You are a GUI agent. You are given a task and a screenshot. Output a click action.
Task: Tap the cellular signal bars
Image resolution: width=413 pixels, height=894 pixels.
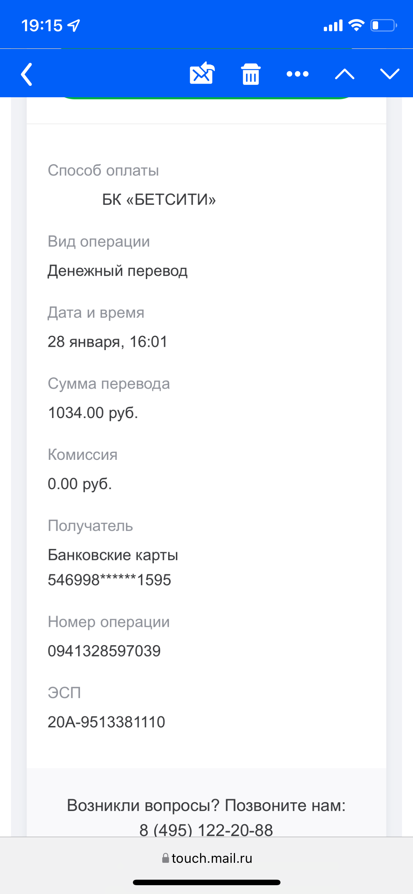pyautogui.click(x=333, y=25)
